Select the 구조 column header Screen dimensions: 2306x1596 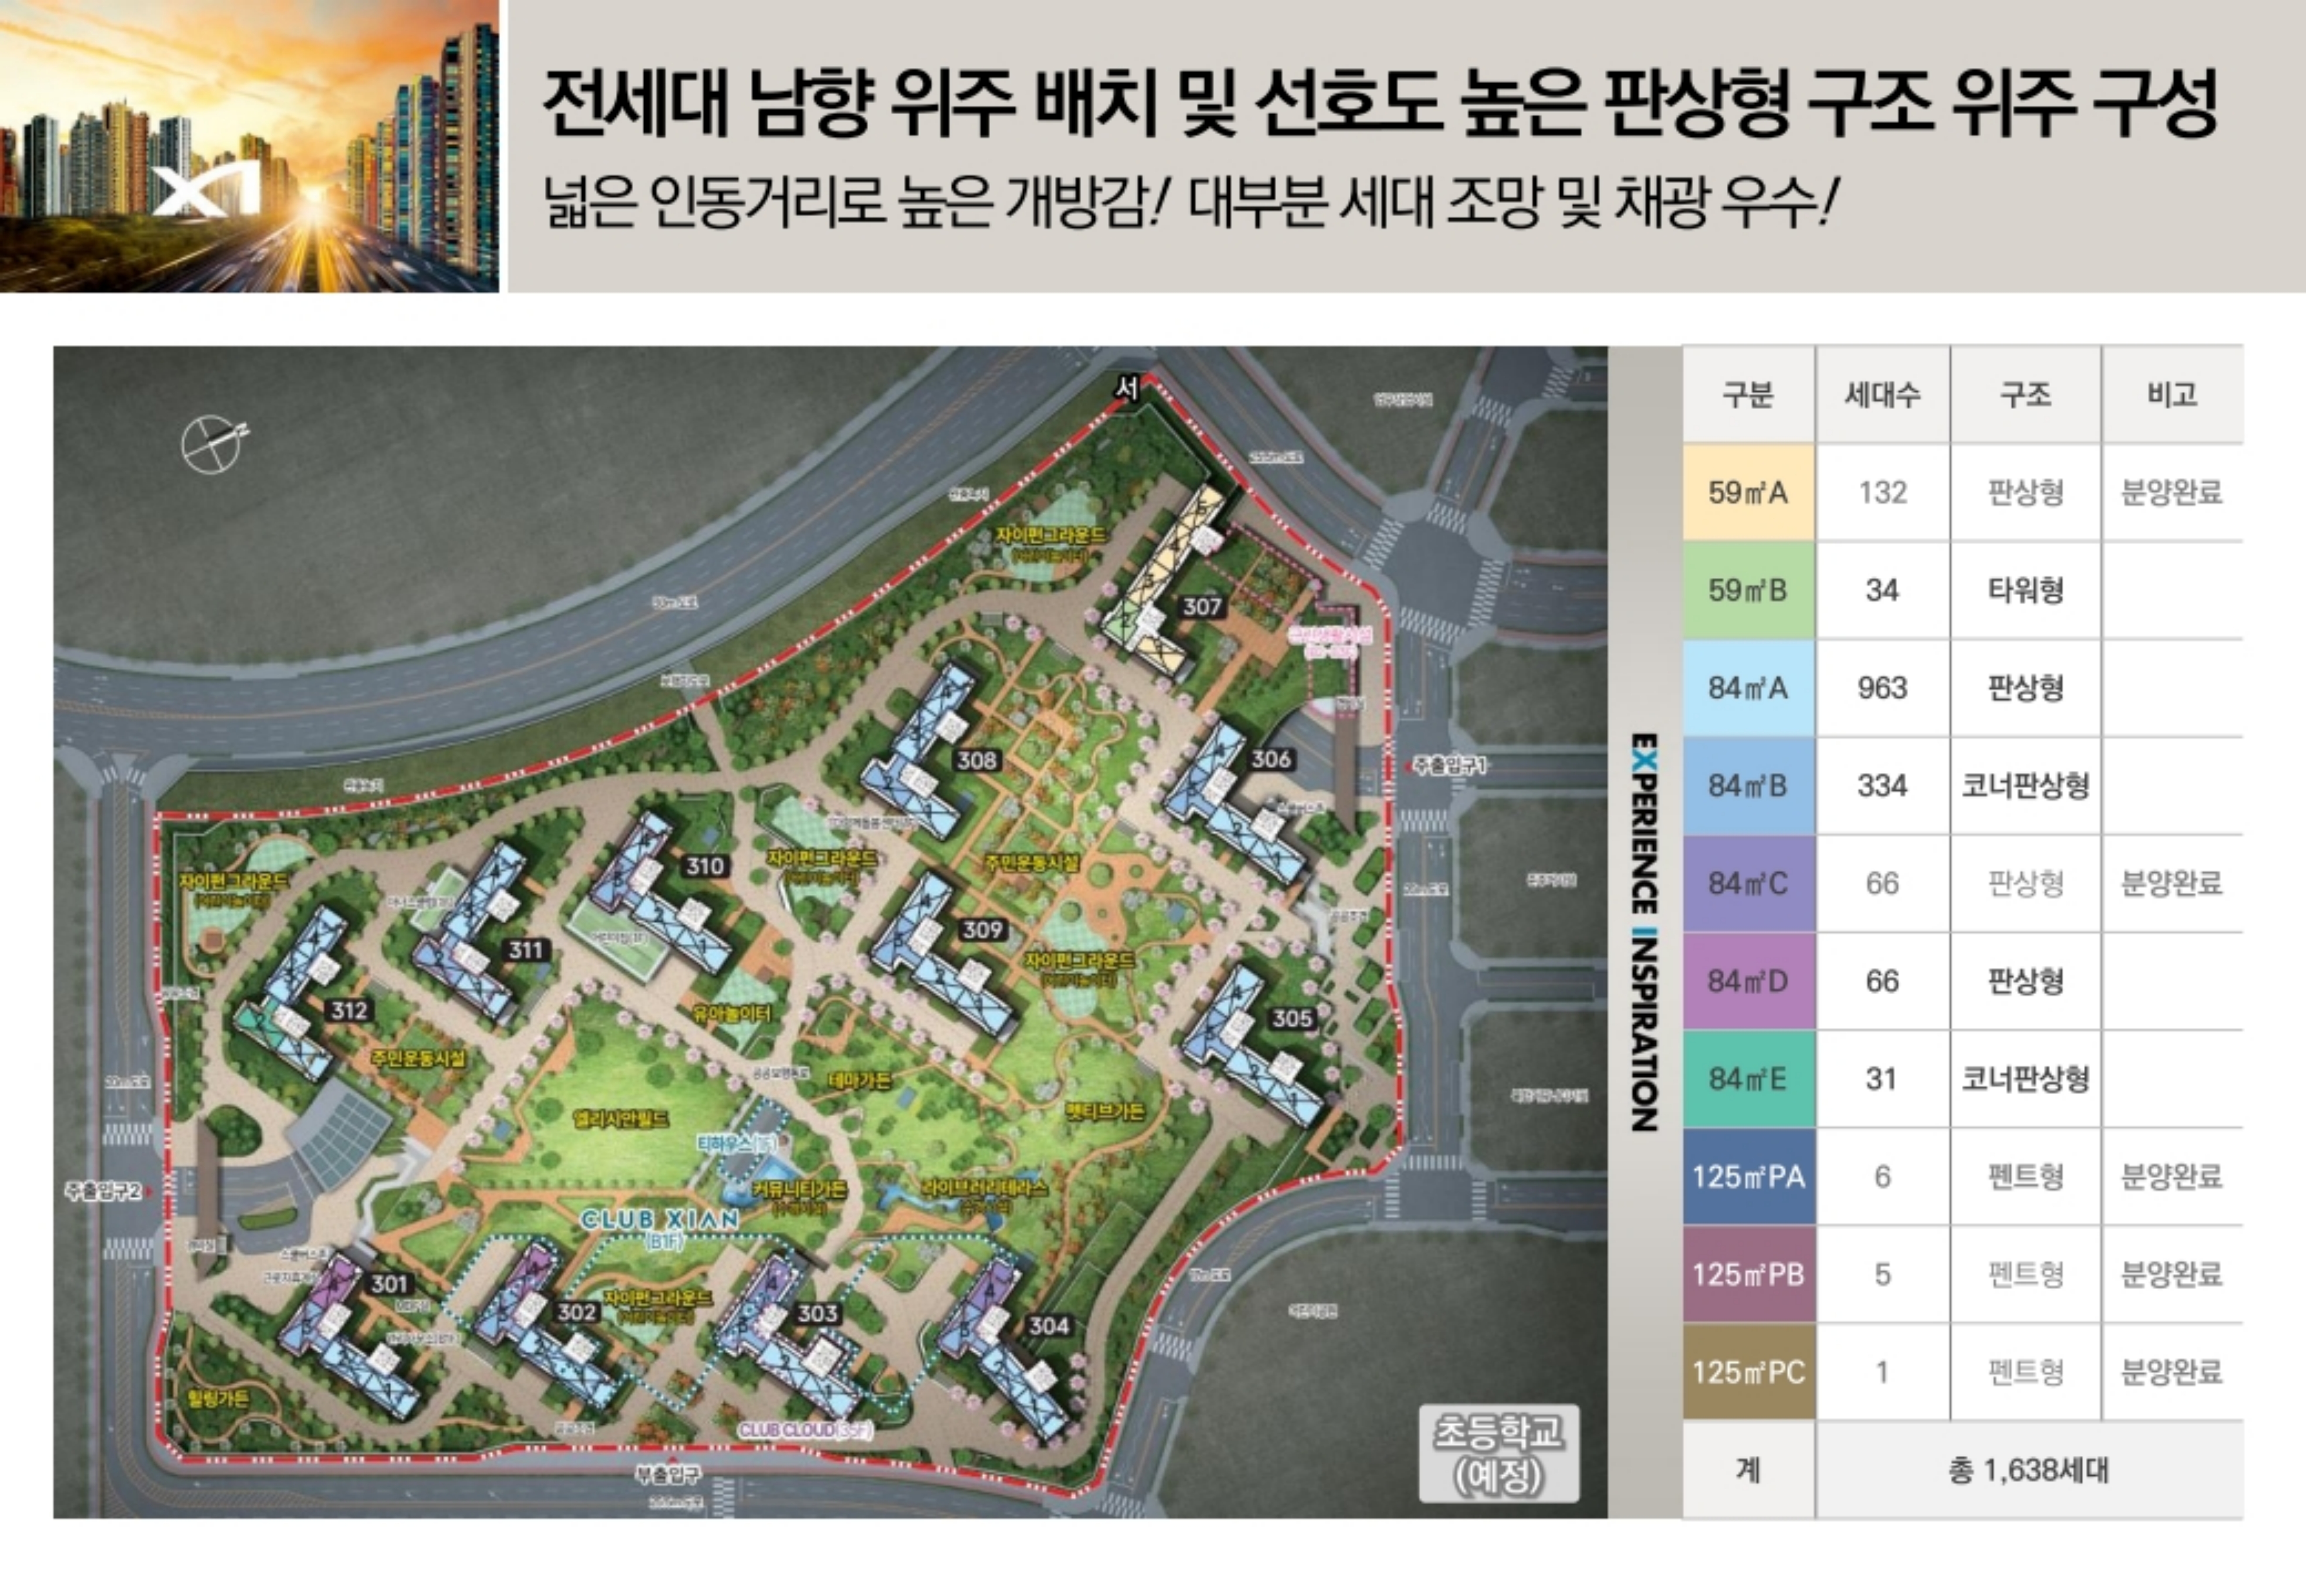(x=2026, y=394)
